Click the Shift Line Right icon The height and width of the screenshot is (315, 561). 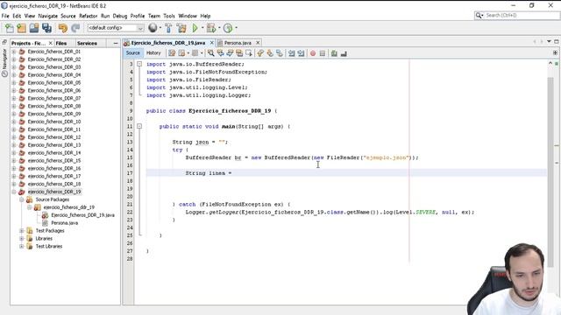tap(301, 53)
